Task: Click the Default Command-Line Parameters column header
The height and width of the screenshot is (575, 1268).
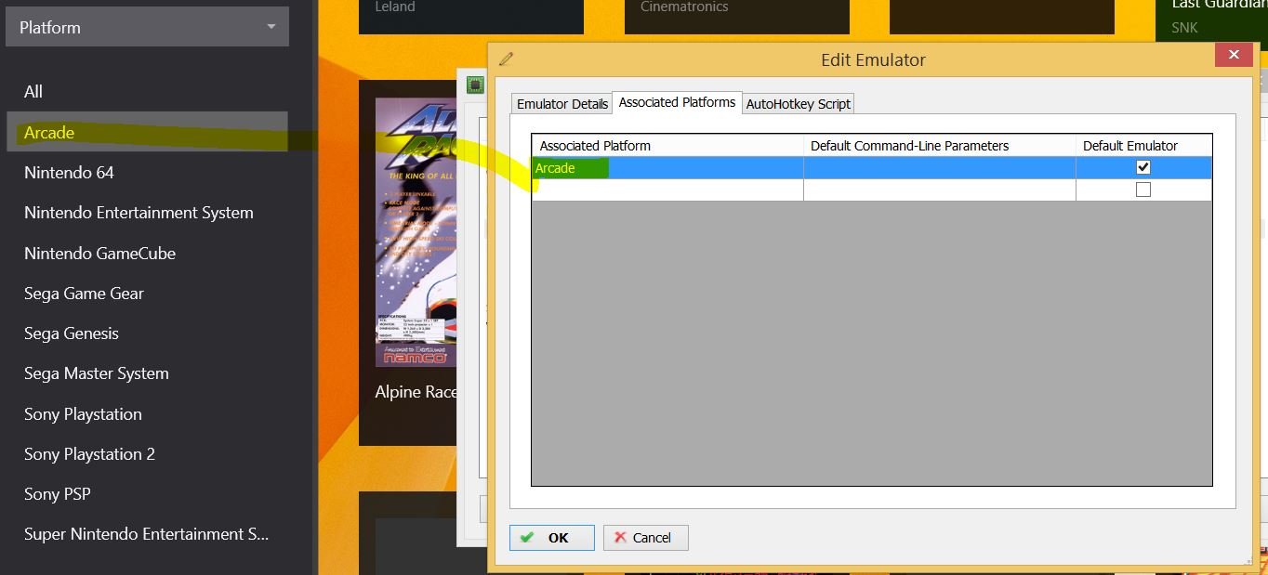Action: [940, 146]
